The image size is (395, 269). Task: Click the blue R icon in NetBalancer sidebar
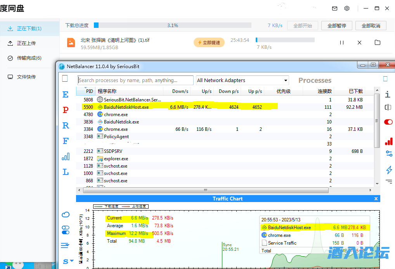tap(66, 125)
